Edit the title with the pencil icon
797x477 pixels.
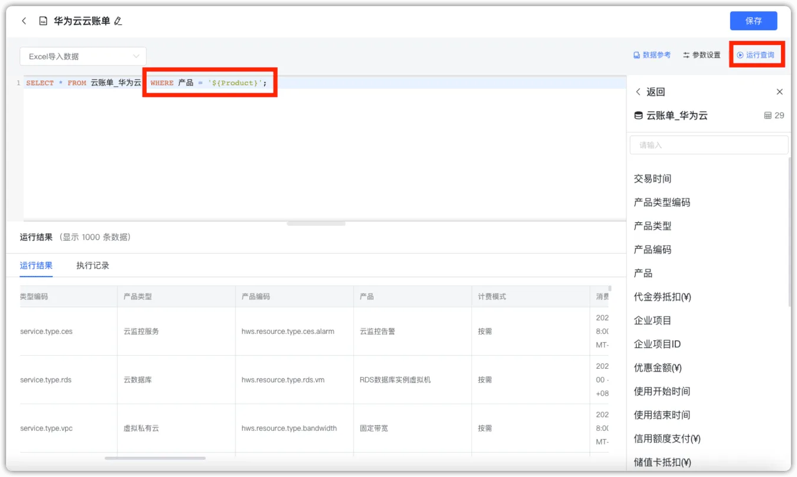(x=118, y=21)
